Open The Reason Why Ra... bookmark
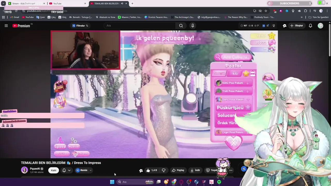Screen dimensions: 331x186 click(x=236, y=17)
